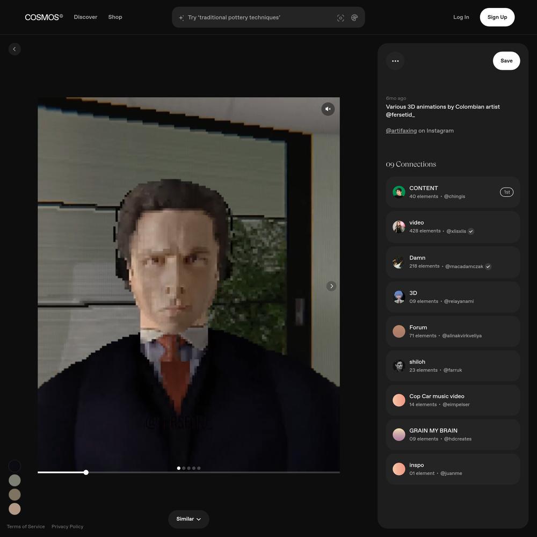Image resolution: width=537 pixels, height=537 pixels.
Task: Select the light beige color swatch
Action: [x=14, y=509]
